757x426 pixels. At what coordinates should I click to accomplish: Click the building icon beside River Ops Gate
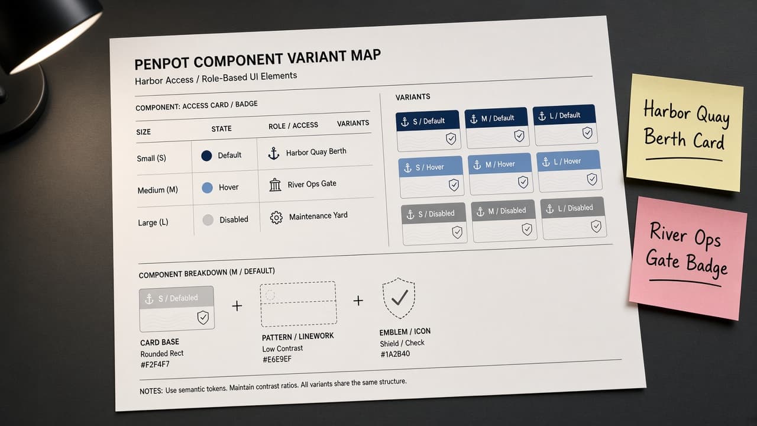pos(275,185)
